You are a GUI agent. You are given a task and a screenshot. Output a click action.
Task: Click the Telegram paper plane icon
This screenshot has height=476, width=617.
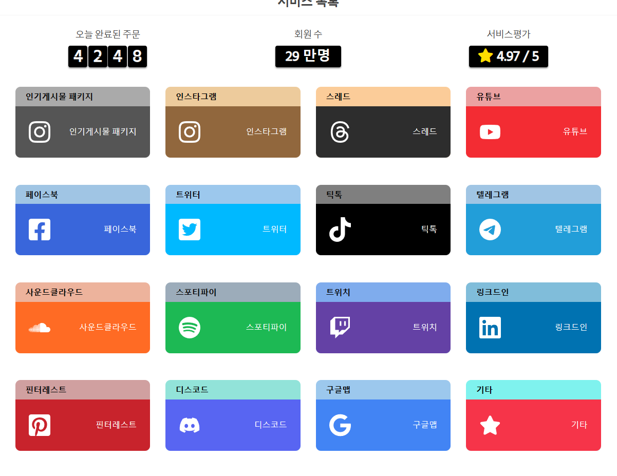[x=490, y=230]
